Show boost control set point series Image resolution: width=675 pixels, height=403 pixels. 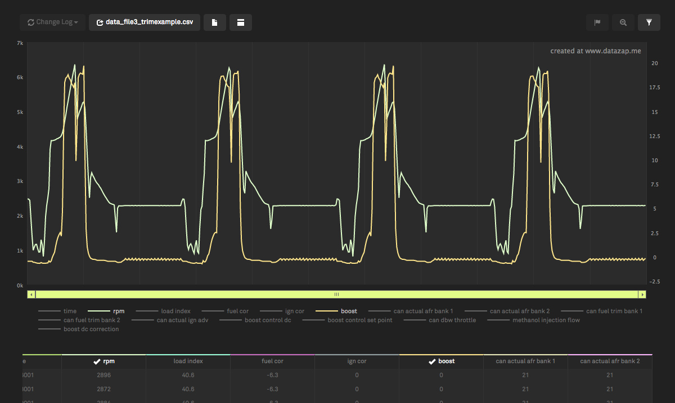pos(360,320)
